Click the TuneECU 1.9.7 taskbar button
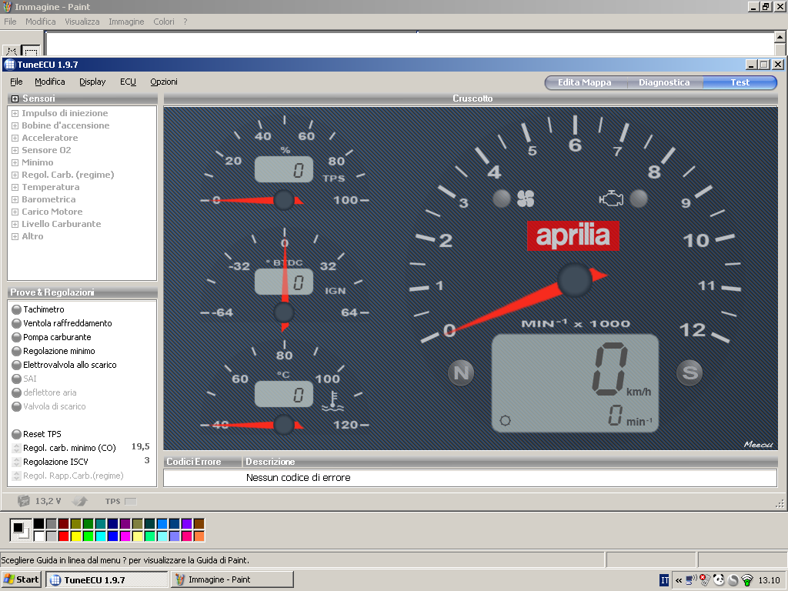This screenshot has width=788, height=591. [x=107, y=579]
